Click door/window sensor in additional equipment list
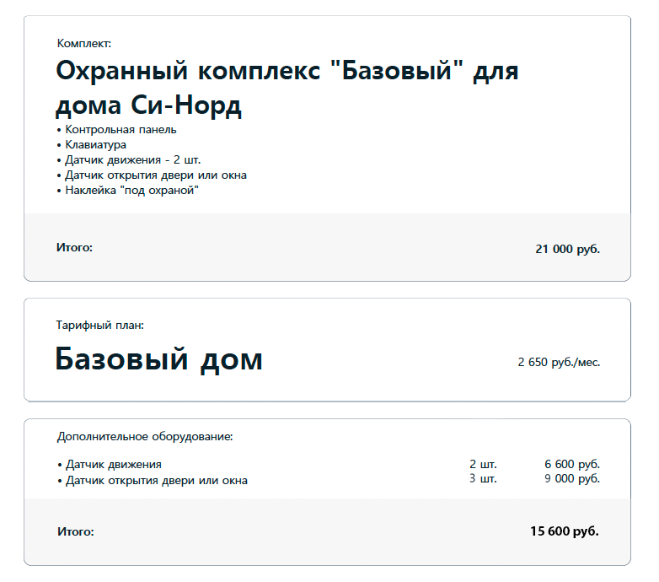The width and height of the screenshot is (659, 582). (156, 481)
